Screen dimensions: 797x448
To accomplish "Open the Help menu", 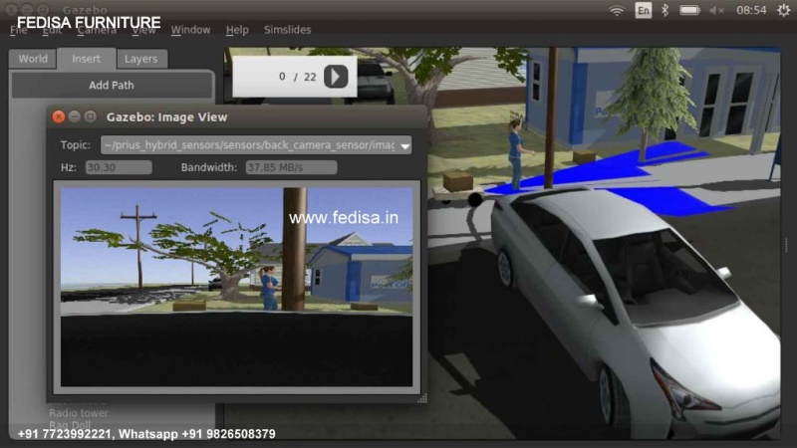I will (237, 30).
